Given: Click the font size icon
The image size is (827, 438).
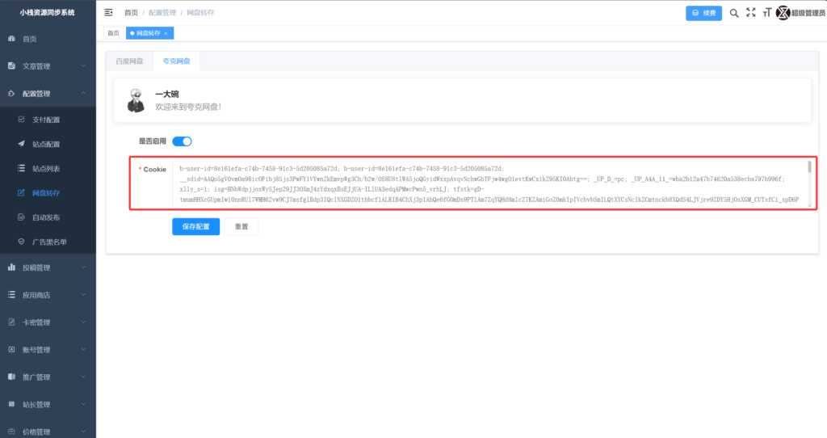Looking at the screenshot, I should click(766, 13).
